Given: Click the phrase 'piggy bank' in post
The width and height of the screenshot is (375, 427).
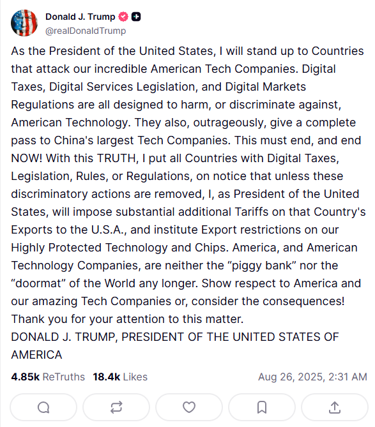Looking at the screenshot, I should click(261, 266).
